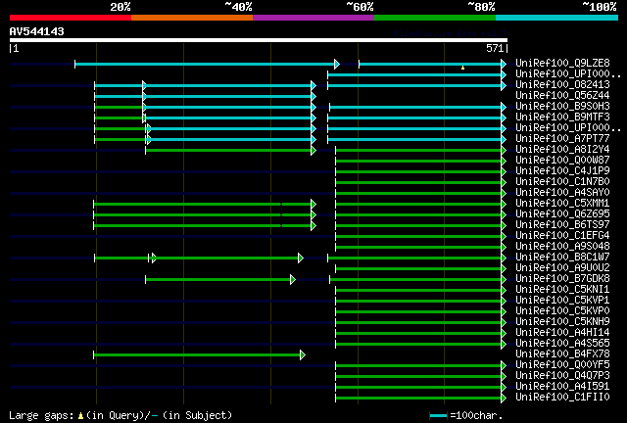Click the yellow gap marker on Q9LZE8 row

click(x=462, y=68)
